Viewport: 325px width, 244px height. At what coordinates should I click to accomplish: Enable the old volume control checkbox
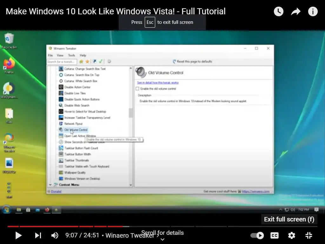click(x=137, y=89)
